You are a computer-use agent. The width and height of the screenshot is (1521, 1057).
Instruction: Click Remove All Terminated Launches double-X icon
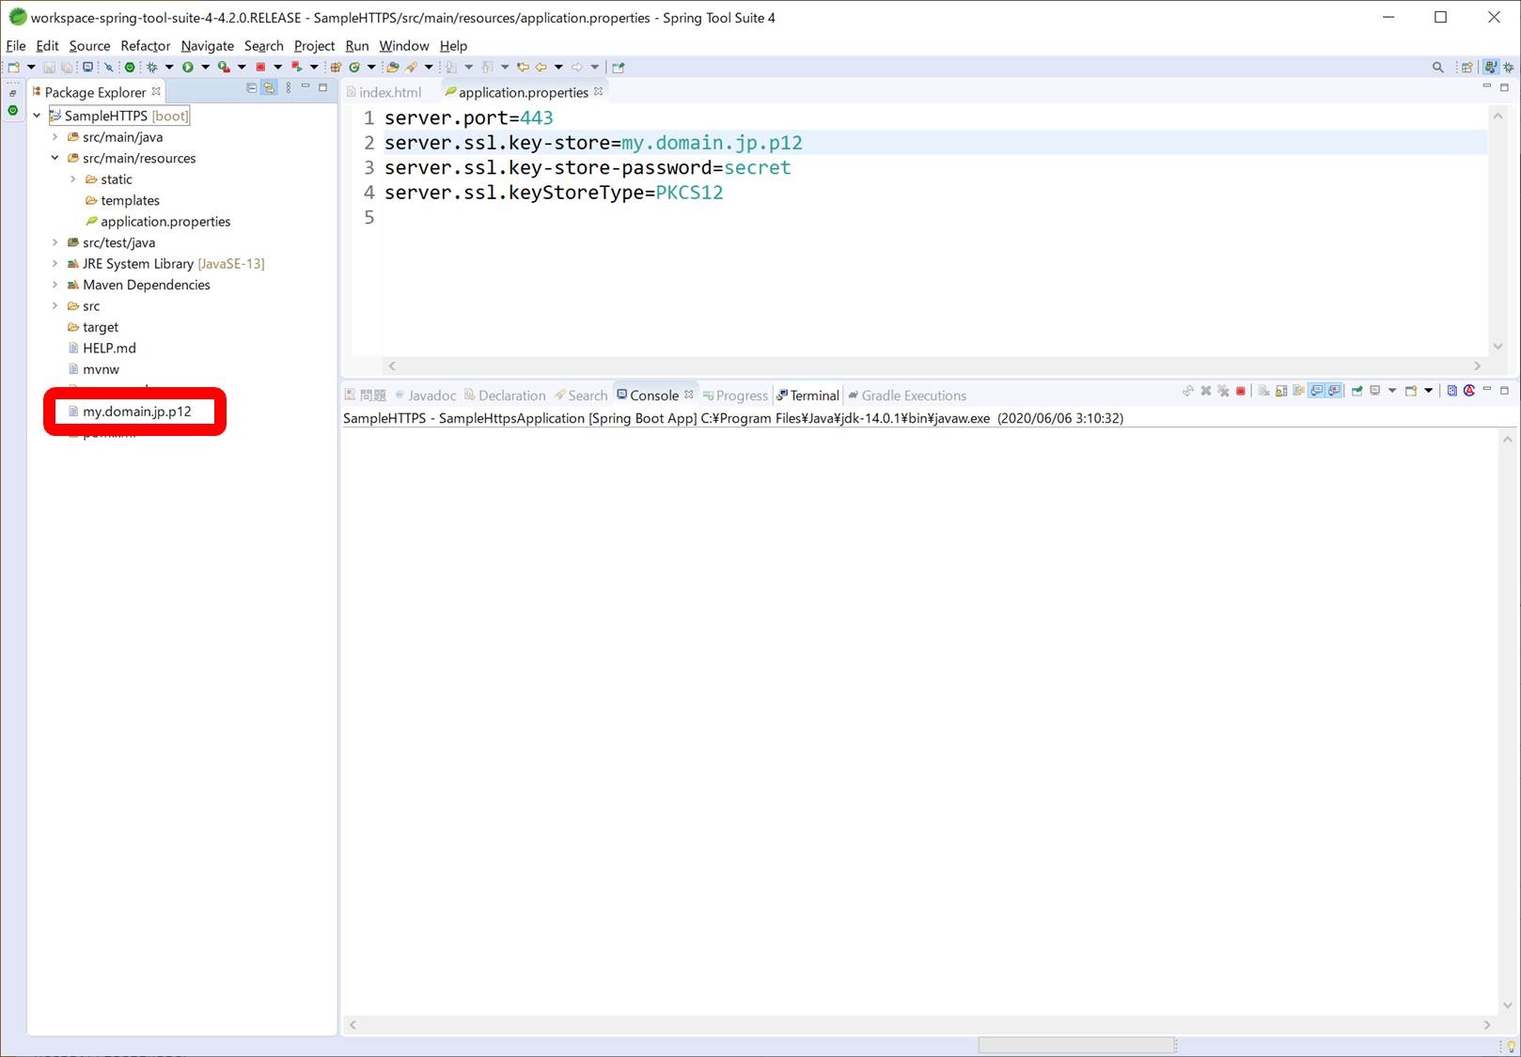coord(1223,391)
